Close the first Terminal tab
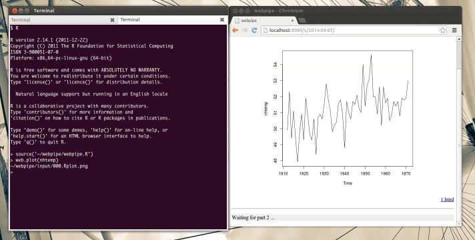 112,20
